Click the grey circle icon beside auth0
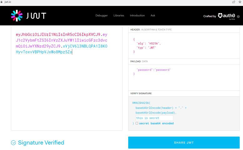The width and height of the screenshot is (243, 150). point(238,17)
